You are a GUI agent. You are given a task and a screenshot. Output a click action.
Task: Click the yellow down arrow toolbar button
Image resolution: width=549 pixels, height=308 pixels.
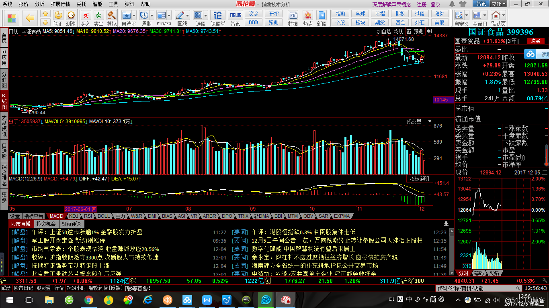[x=45, y=22]
